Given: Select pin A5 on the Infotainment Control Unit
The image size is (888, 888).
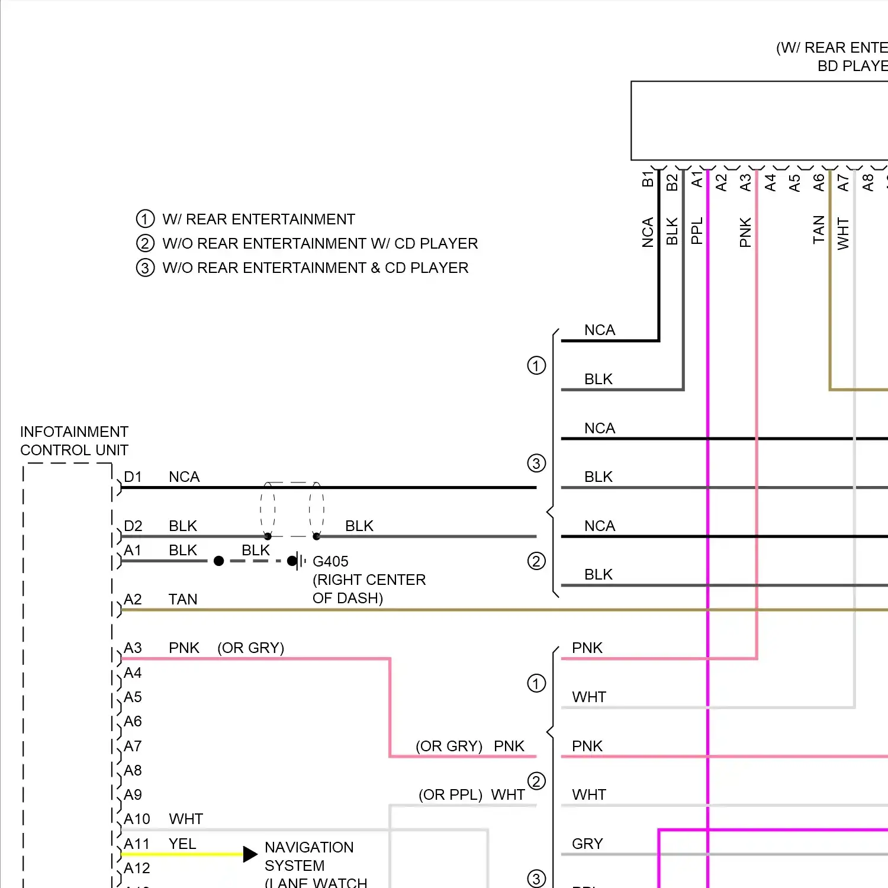Looking at the screenshot, I should [133, 697].
